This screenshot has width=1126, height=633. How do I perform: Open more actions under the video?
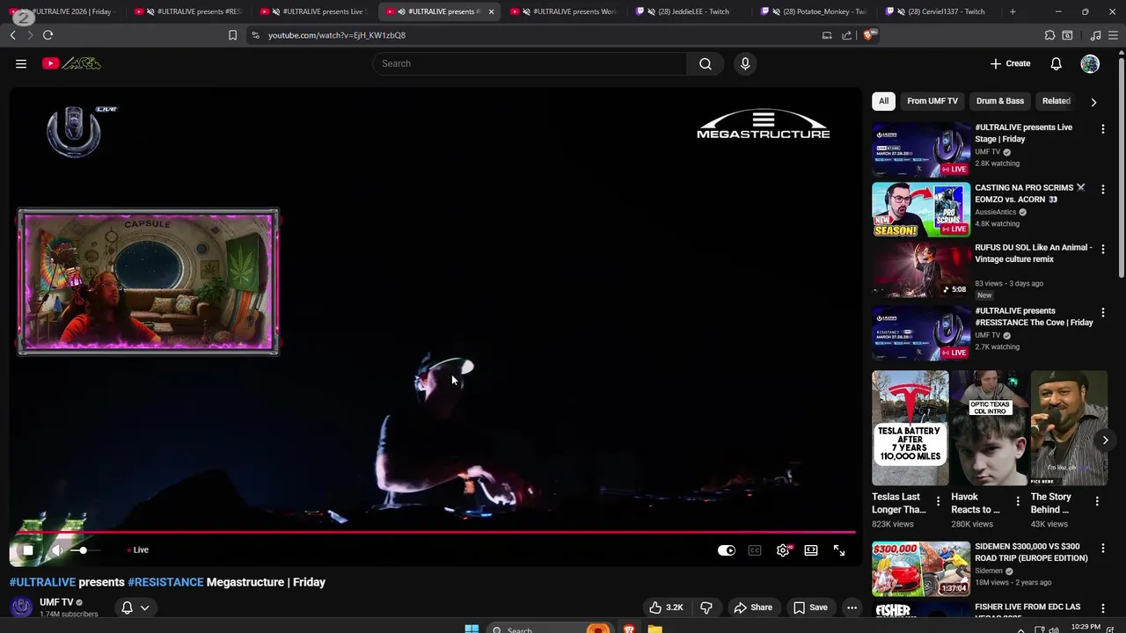click(x=852, y=608)
